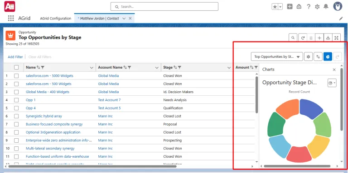Click the Proposal stage cell
This screenshot has height=173, width=348.
point(170,124)
